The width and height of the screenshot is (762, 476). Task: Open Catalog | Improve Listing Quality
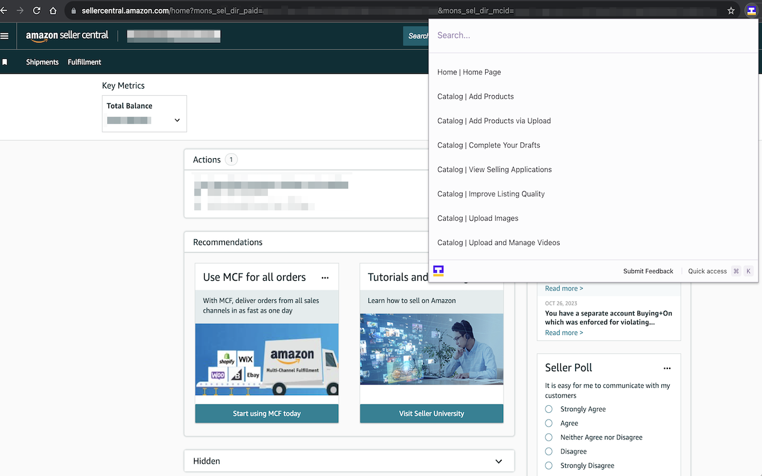tap(593, 194)
